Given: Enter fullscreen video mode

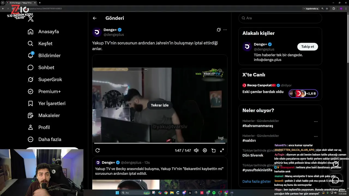Looking at the screenshot, I should point(222,150).
